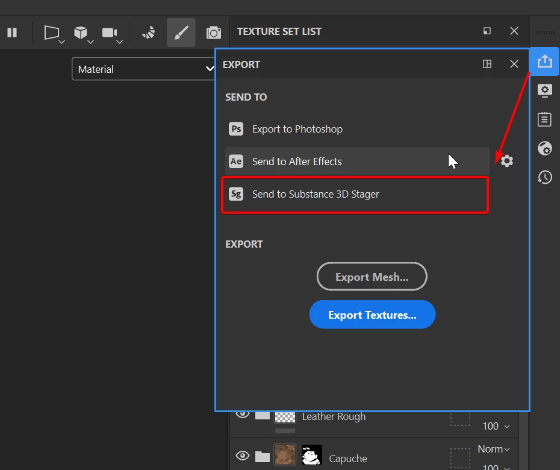Select Capuche brown material thumbnail
The width and height of the screenshot is (560, 470).
(285, 454)
